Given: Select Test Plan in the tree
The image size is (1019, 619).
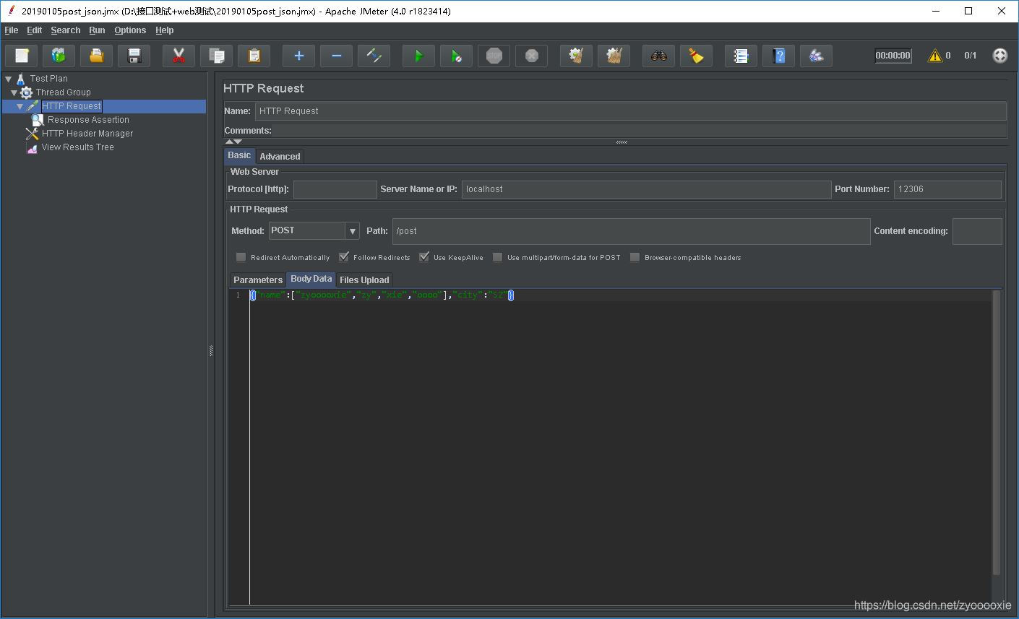Looking at the screenshot, I should [49, 79].
